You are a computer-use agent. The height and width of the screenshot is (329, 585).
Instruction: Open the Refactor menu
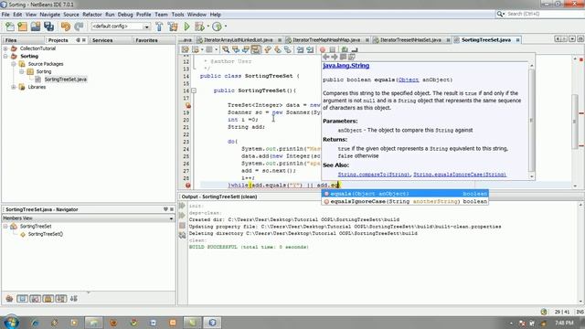(x=92, y=15)
